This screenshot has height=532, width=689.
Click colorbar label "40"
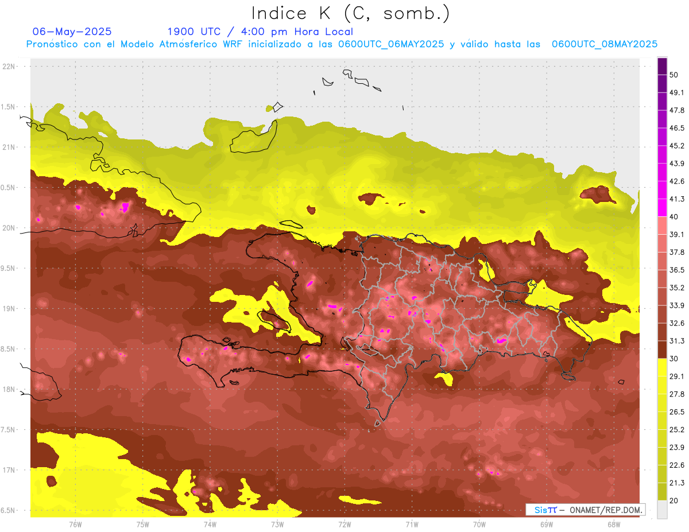(674, 217)
